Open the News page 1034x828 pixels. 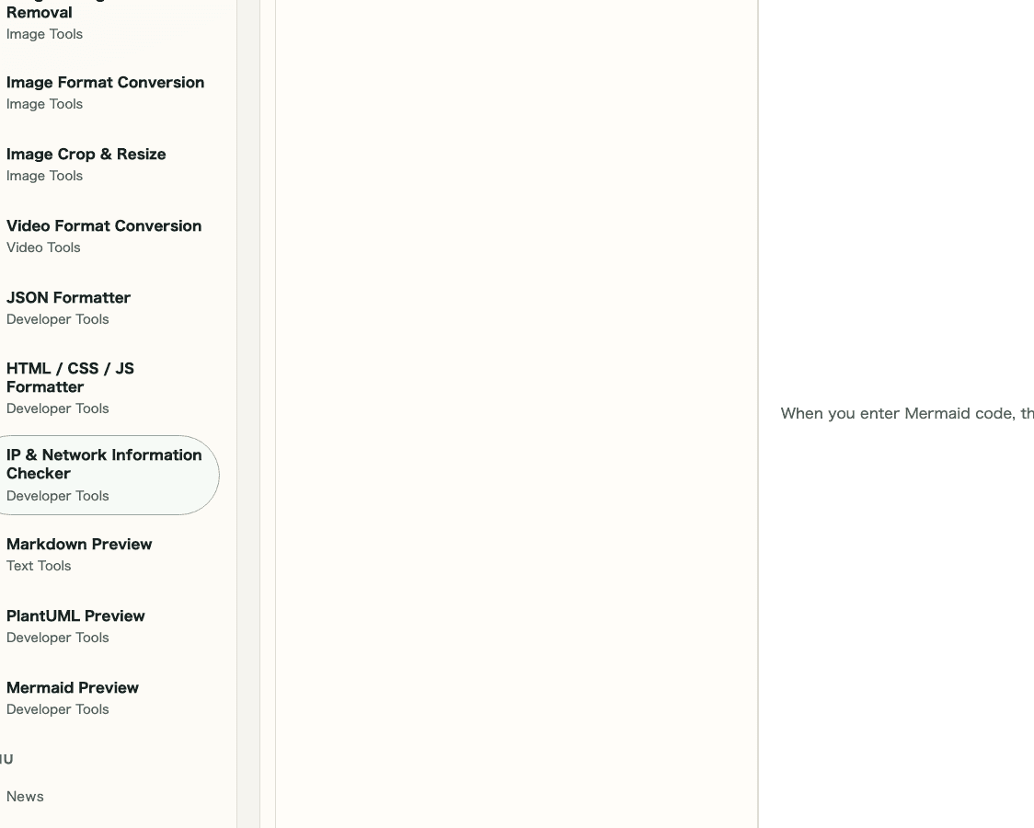(x=25, y=796)
